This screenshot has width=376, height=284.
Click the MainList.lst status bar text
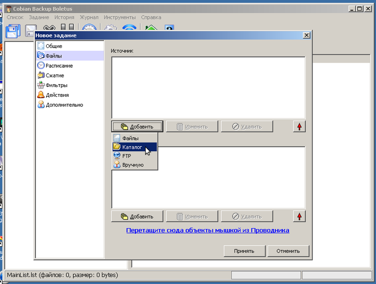(63, 275)
